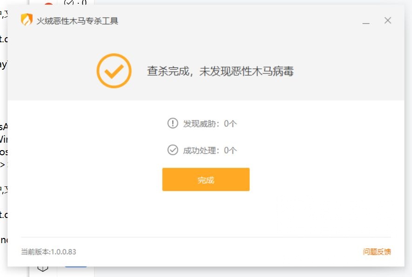
Task: Click the exclamation icon beside 发现威胁
Action: (173, 123)
